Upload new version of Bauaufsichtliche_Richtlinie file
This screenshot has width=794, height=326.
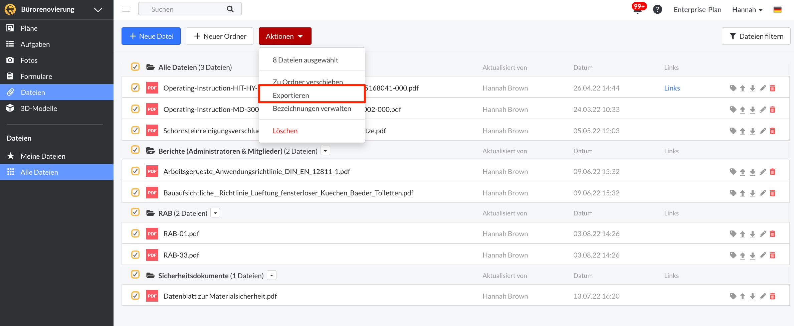coord(743,193)
